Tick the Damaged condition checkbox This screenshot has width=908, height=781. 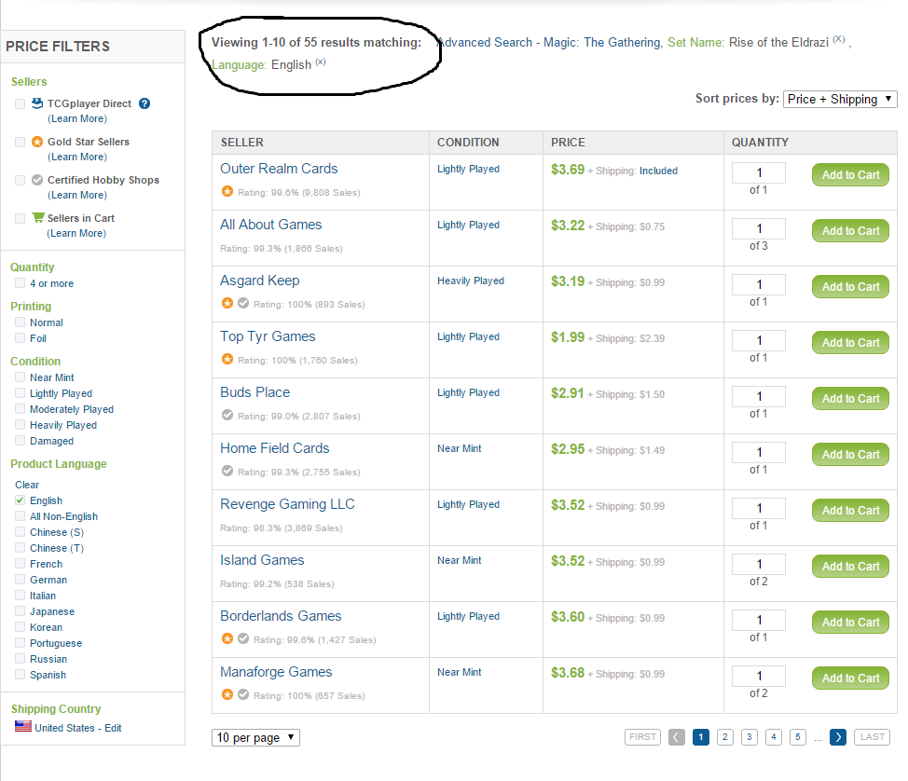(x=21, y=441)
